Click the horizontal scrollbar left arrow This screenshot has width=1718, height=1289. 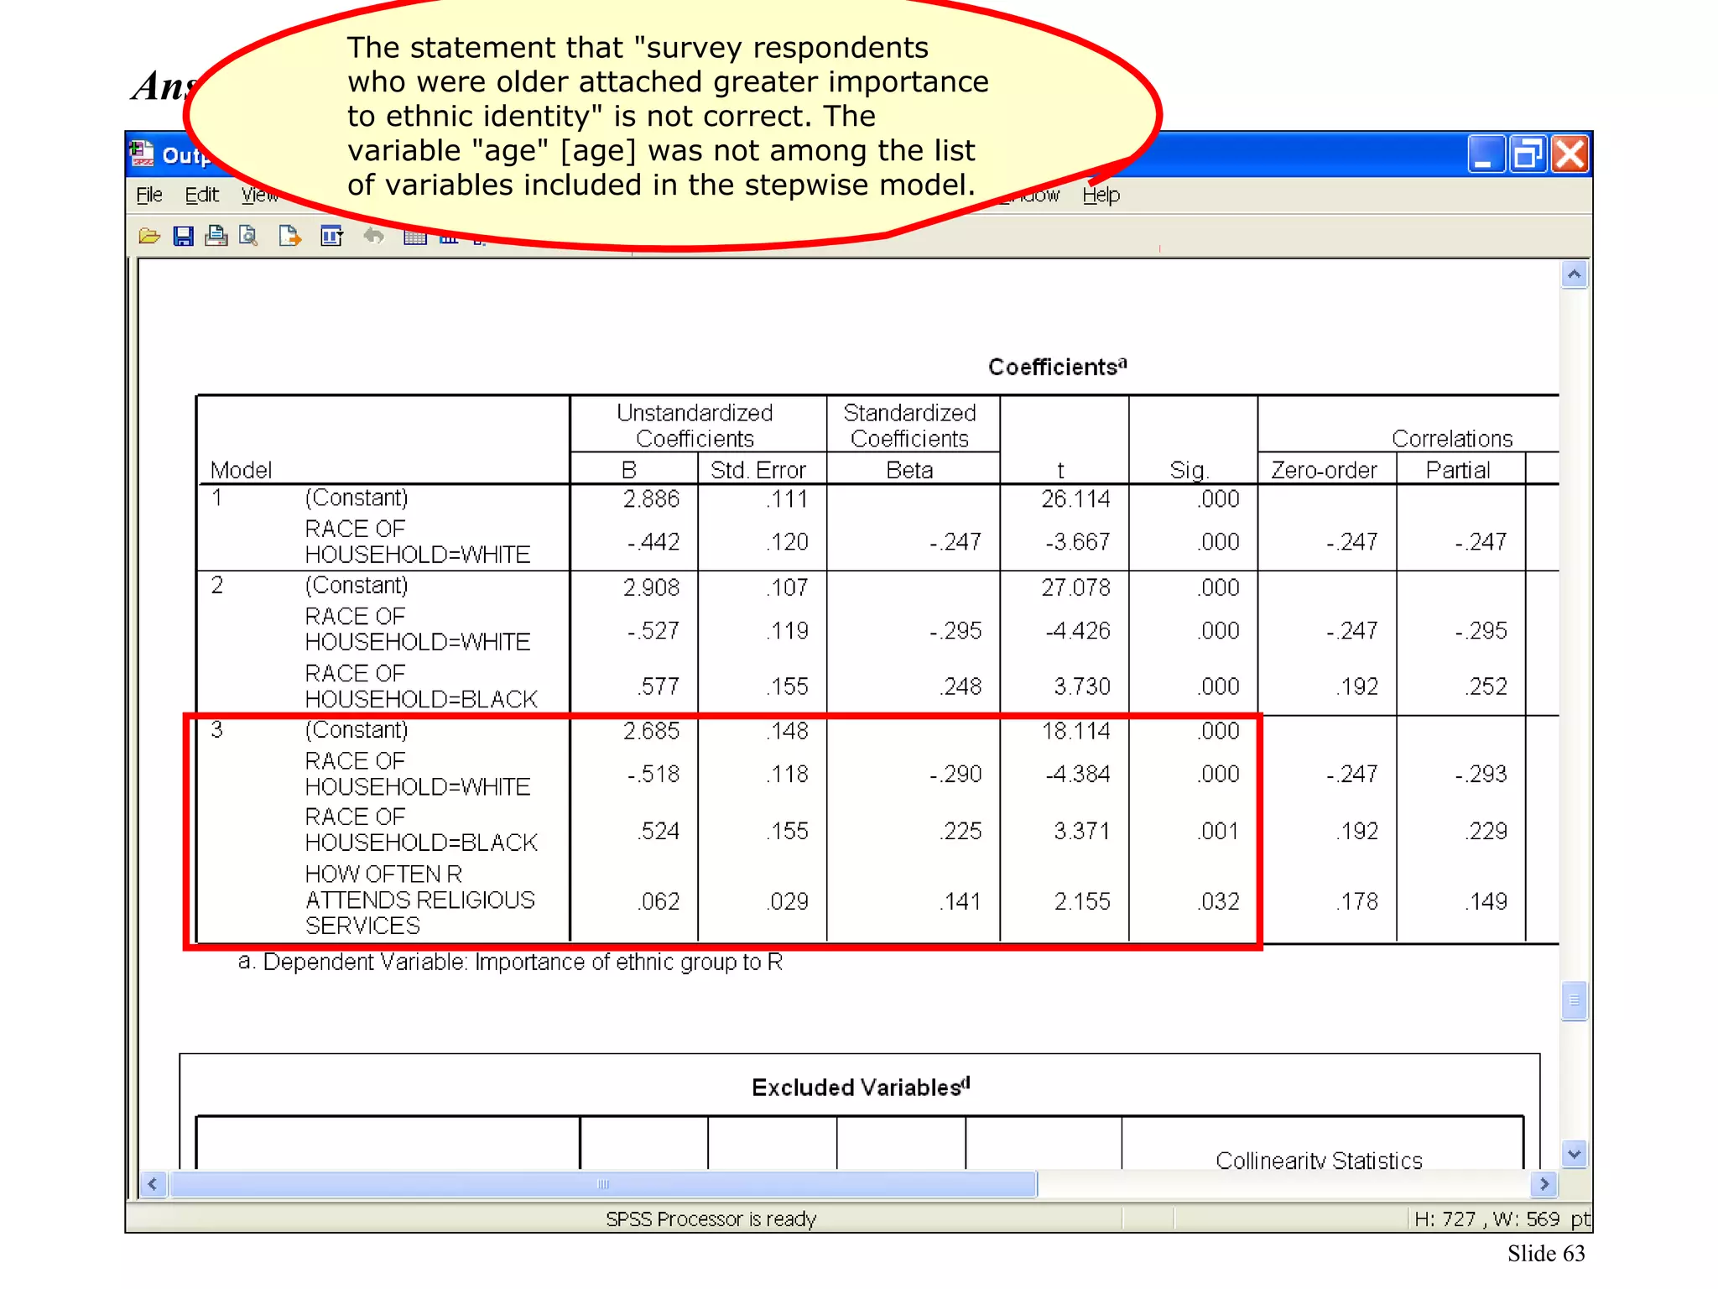(x=152, y=1184)
